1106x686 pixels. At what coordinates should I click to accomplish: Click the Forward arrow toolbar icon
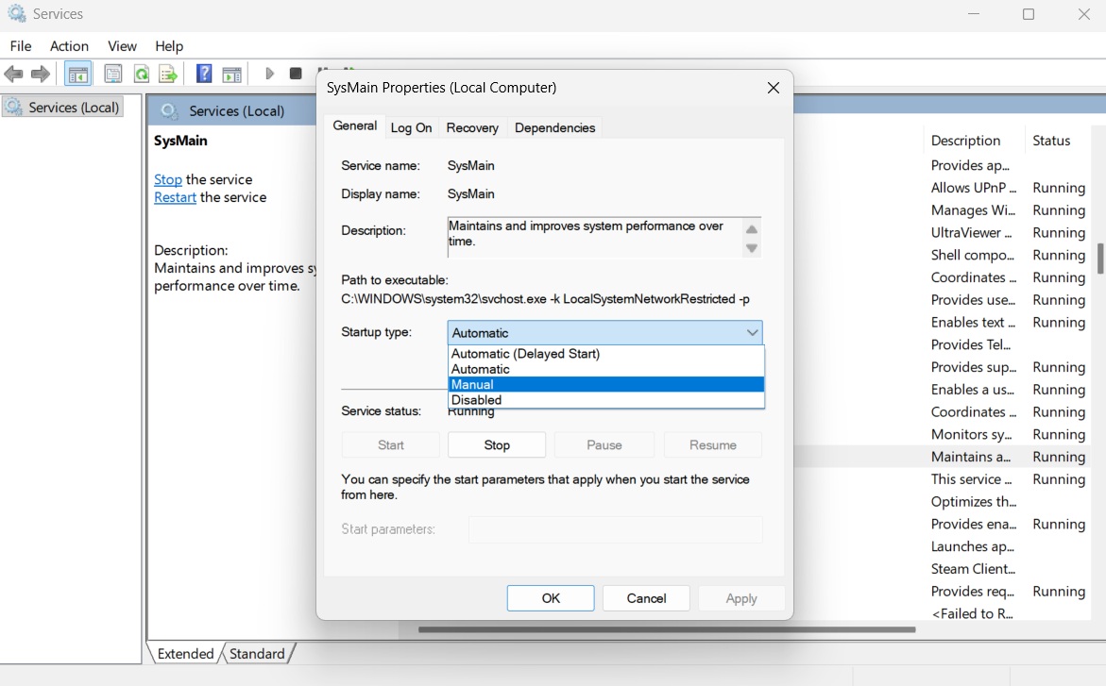click(41, 74)
